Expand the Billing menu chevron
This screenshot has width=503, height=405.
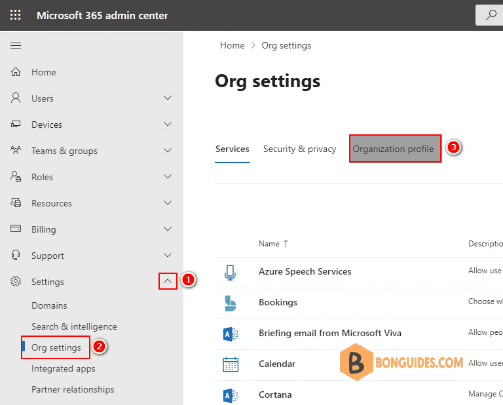click(168, 229)
